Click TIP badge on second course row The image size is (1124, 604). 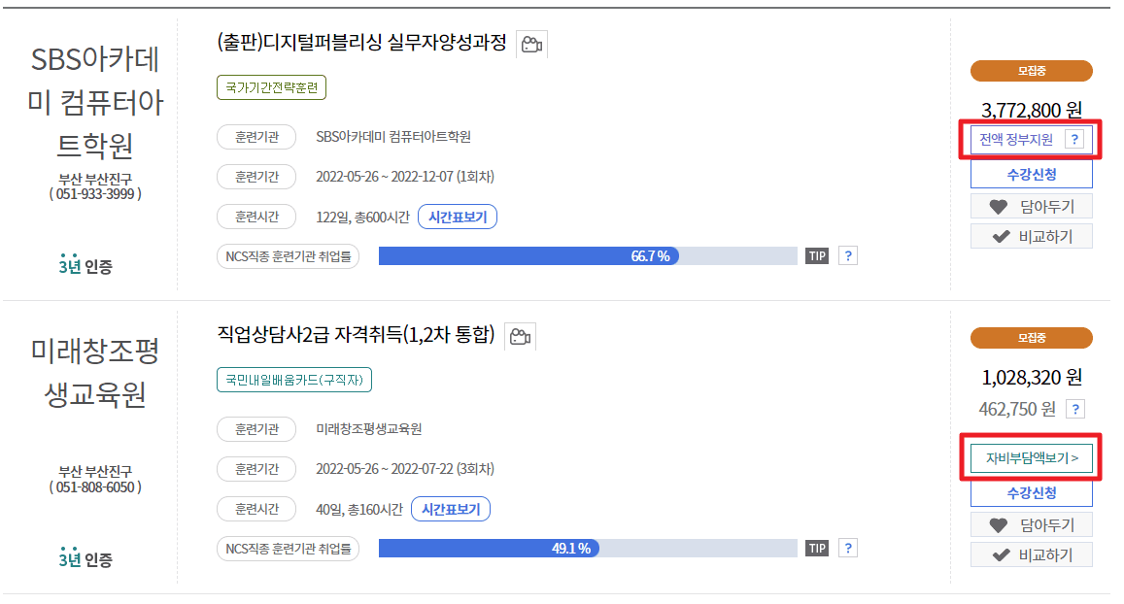click(816, 548)
